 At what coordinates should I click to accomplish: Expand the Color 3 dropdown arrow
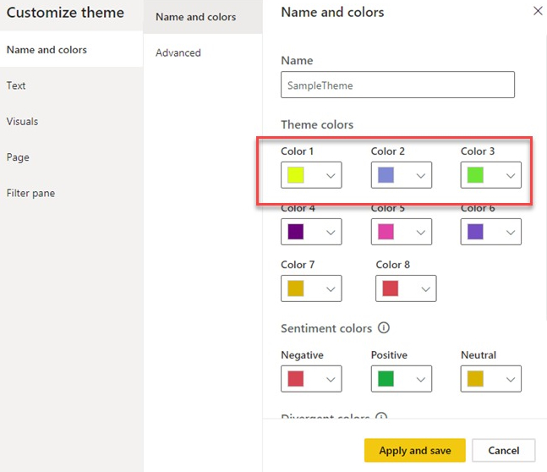coord(511,175)
